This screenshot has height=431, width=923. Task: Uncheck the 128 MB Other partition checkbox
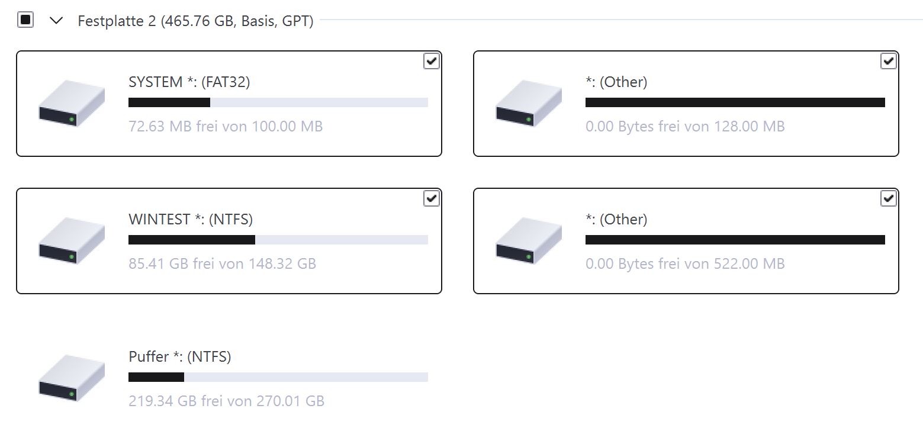(889, 61)
